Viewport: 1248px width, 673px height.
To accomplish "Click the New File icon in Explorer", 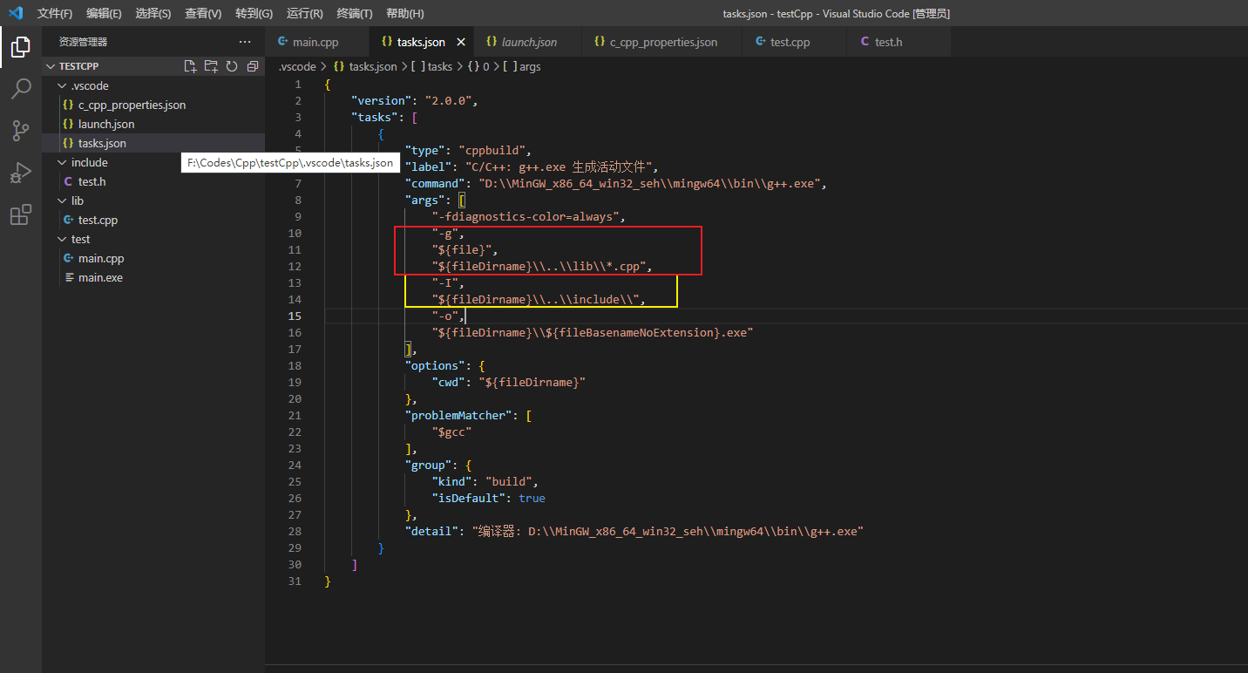I will point(188,65).
